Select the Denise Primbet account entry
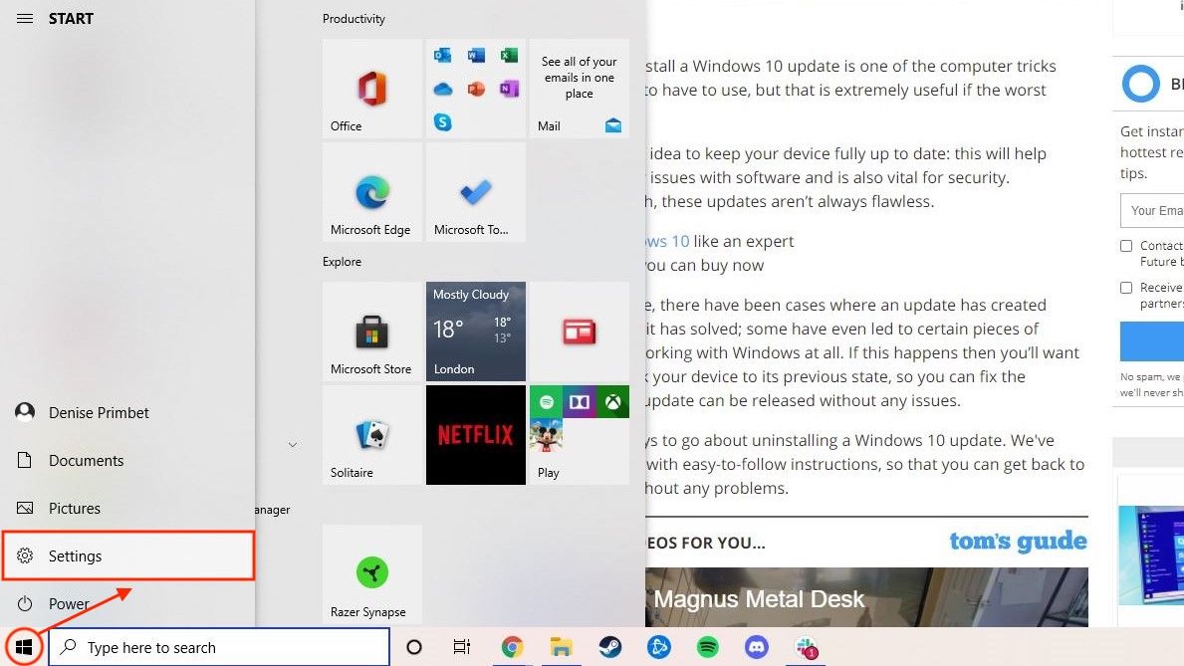1184x666 pixels. tap(100, 412)
